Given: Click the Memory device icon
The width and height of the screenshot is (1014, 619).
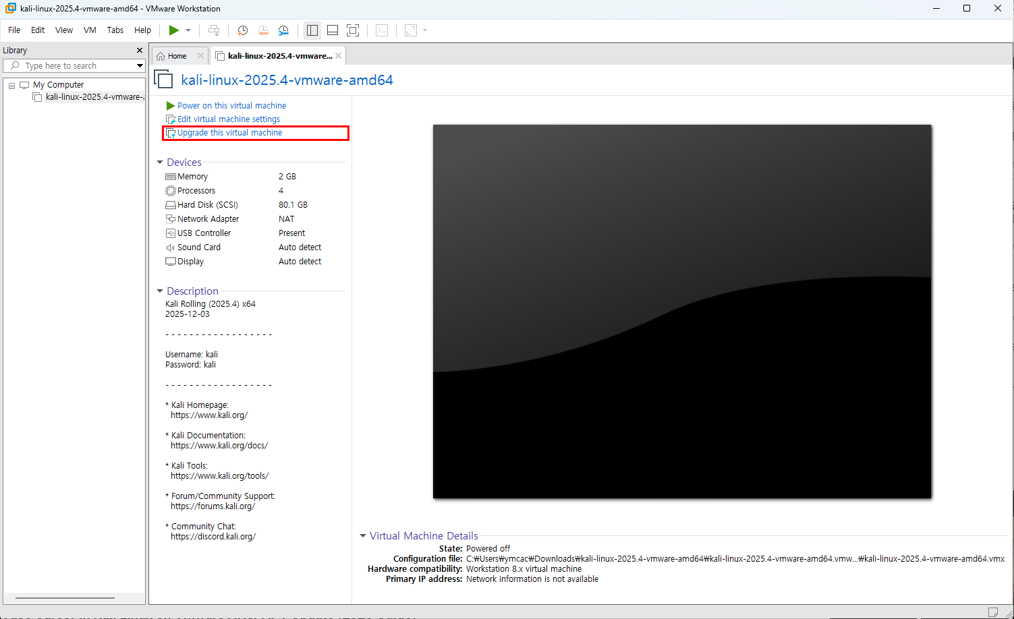Looking at the screenshot, I should point(171,177).
